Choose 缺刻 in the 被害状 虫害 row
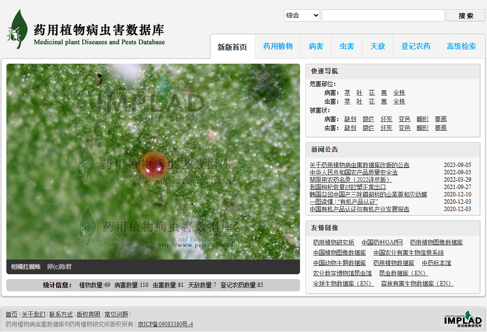 click(x=350, y=128)
